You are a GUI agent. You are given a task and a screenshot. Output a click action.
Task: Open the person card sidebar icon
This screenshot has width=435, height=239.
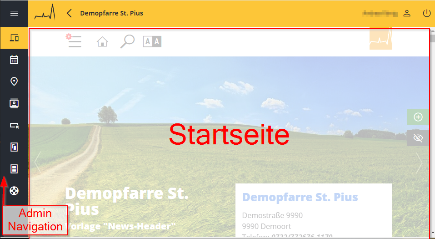tap(14, 103)
